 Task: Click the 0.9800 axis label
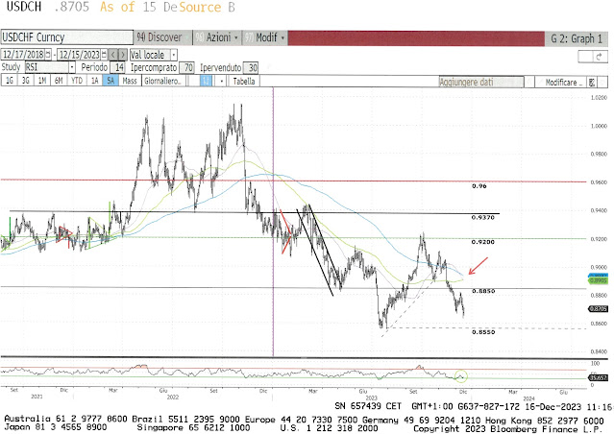click(599, 154)
